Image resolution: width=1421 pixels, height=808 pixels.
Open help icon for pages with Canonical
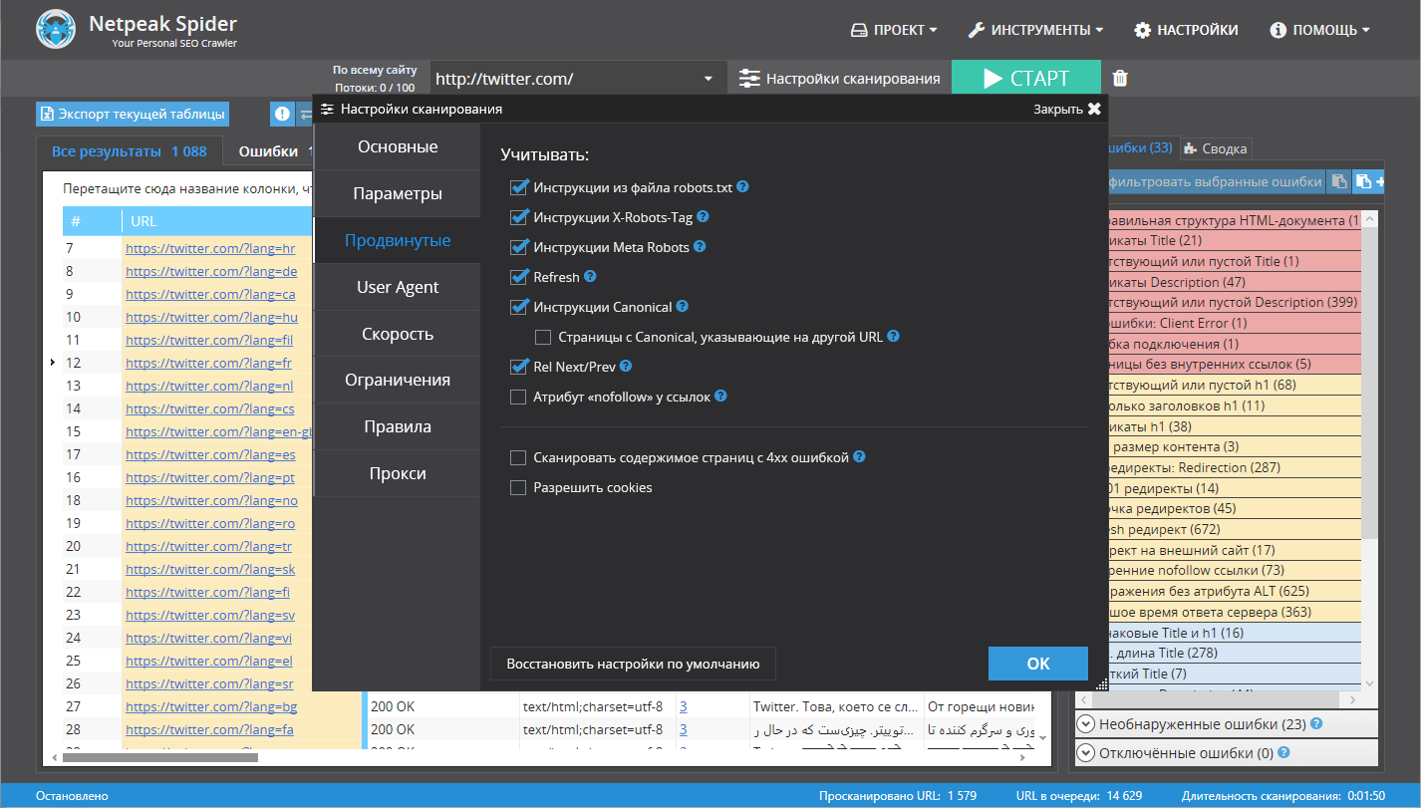coord(894,337)
